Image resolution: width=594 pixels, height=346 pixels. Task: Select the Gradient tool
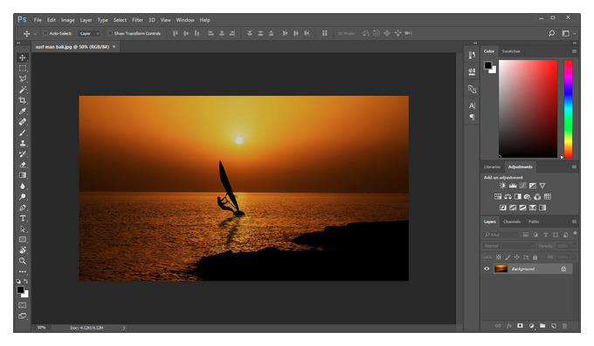click(x=23, y=175)
